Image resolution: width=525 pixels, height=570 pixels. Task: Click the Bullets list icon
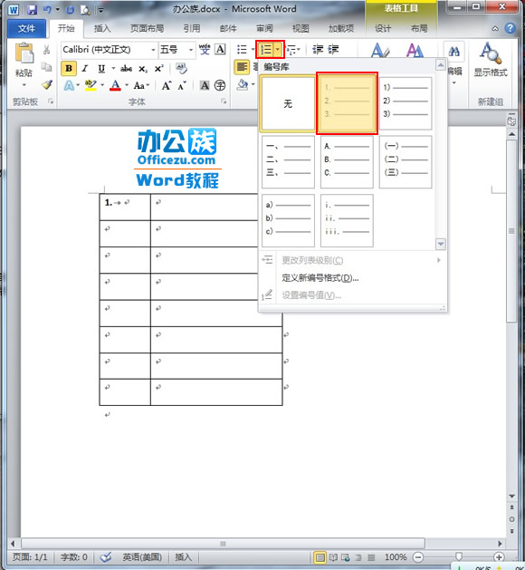(x=243, y=50)
